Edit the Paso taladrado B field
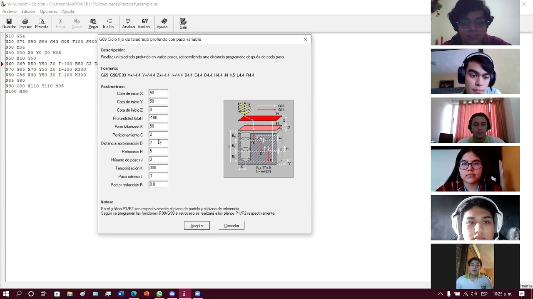The image size is (533, 299). coord(158,126)
